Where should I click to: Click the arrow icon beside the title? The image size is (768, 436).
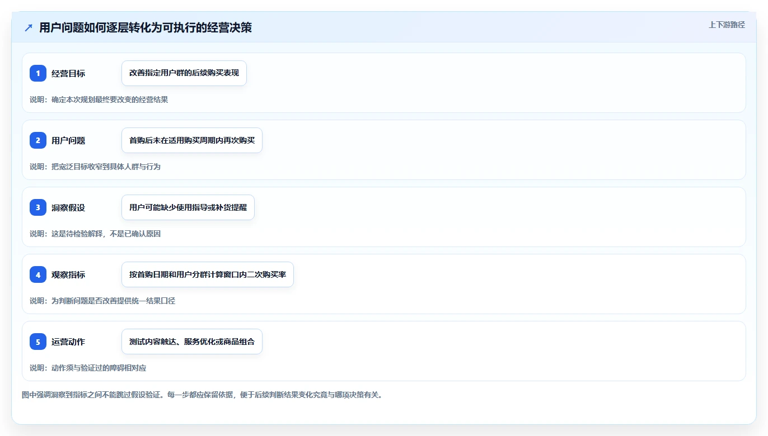pos(29,27)
